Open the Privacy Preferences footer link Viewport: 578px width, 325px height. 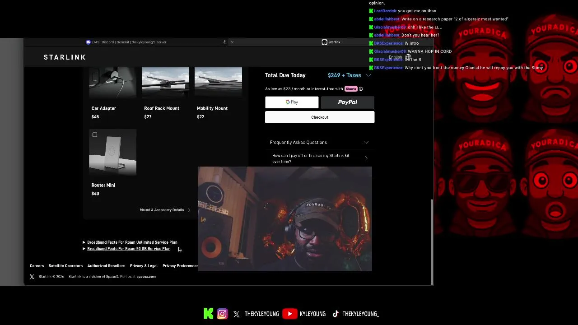point(180,266)
